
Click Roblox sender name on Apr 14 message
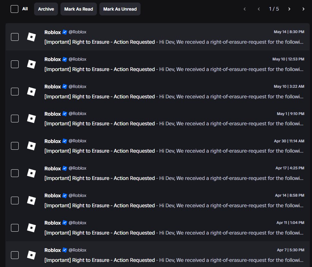click(52, 195)
